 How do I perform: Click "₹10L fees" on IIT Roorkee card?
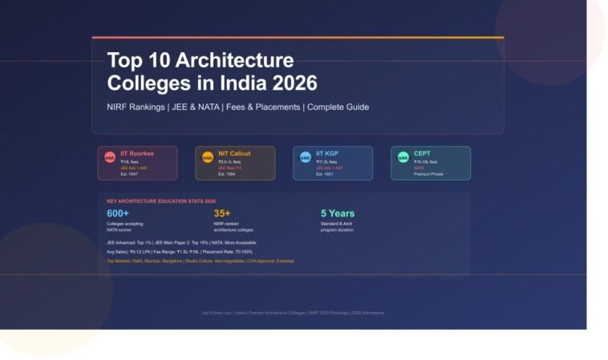(129, 162)
